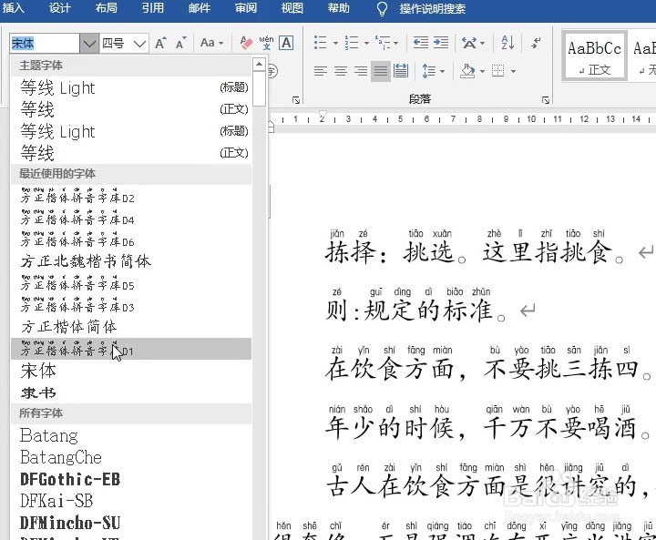
Task: Expand bullet list style dropdown
Action: point(335,43)
